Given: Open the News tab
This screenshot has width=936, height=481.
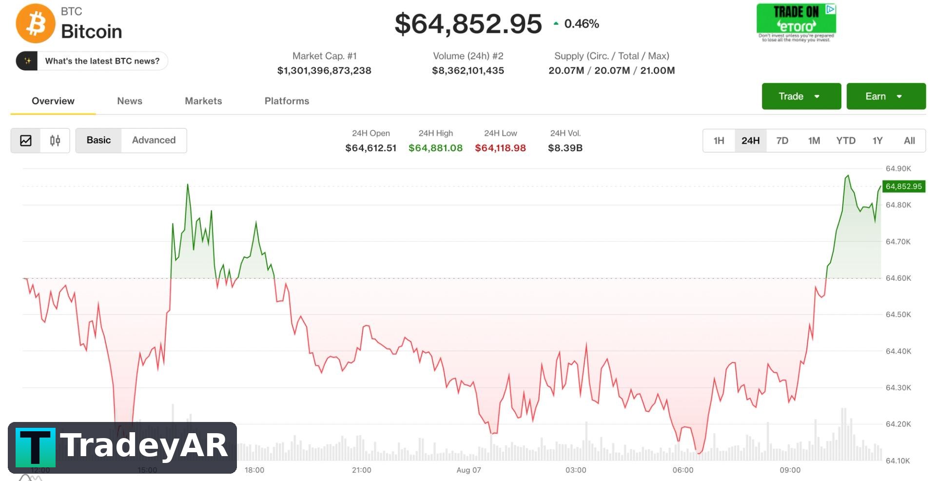Looking at the screenshot, I should 130,101.
